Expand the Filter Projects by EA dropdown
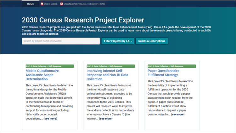The image size is (236, 133). tap(118, 41)
